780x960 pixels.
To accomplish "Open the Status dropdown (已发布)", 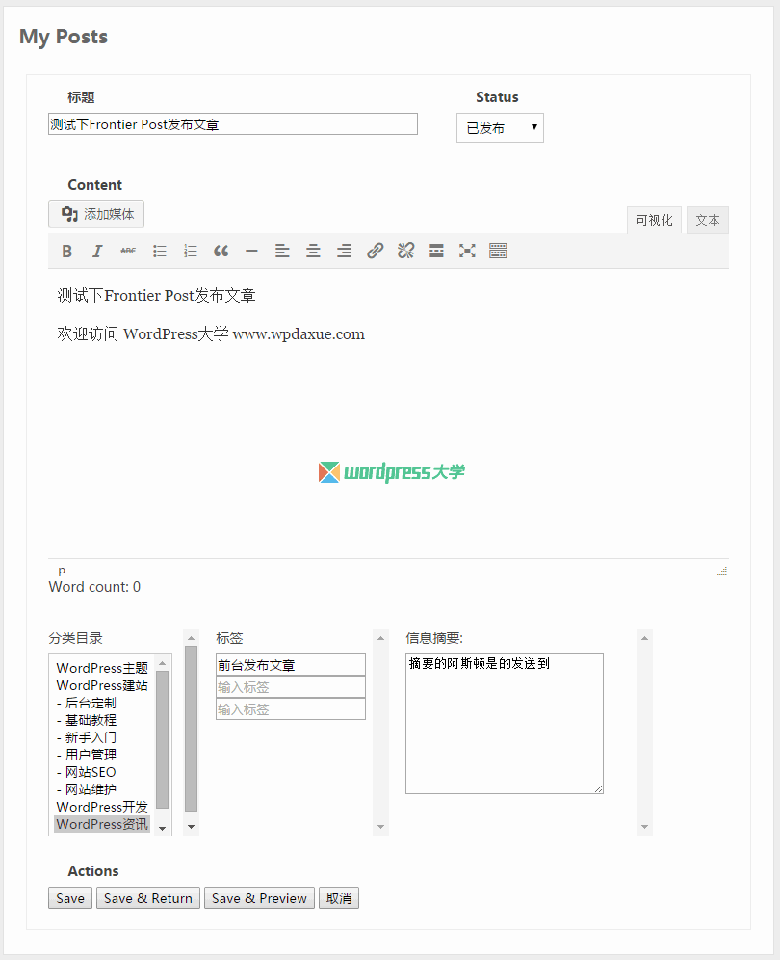I will pos(500,128).
